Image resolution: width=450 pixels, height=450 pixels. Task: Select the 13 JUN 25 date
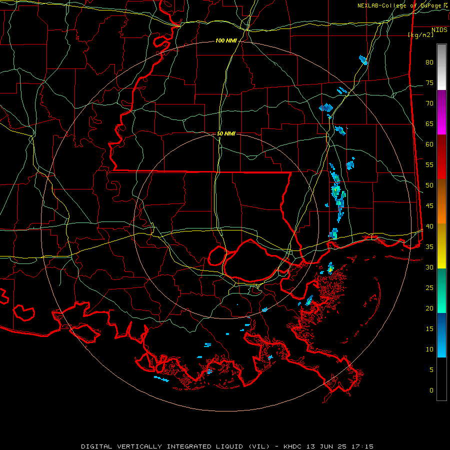(327, 446)
